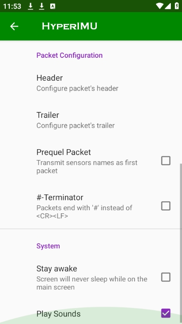
Task: Click the first download status icon
Action: click(30, 6)
